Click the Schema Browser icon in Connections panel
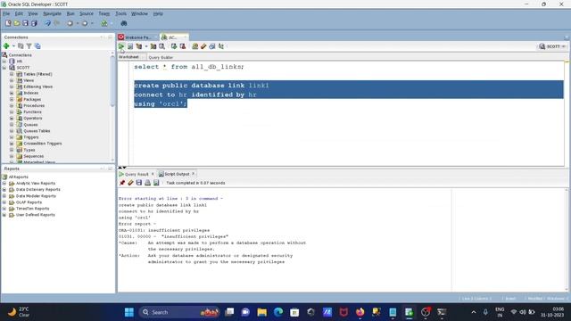The image size is (571, 321). pyautogui.click(x=37, y=45)
